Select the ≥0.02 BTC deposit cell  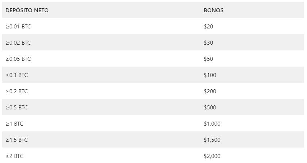pyautogui.click(x=18, y=43)
